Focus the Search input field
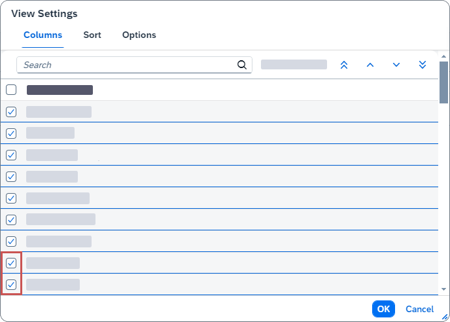Image resolution: width=450 pixels, height=322 pixels. click(x=128, y=65)
